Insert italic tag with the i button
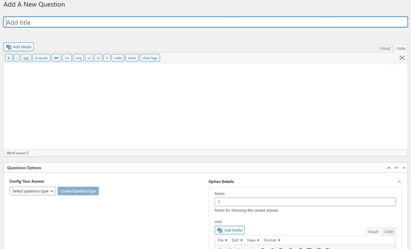The height and width of the screenshot is (249, 411). [x=16, y=58]
